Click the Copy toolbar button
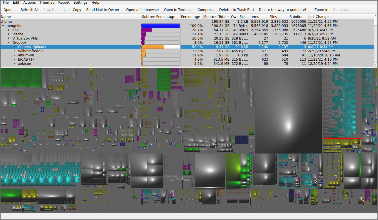378x220 pixels. (x=77, y=10)
